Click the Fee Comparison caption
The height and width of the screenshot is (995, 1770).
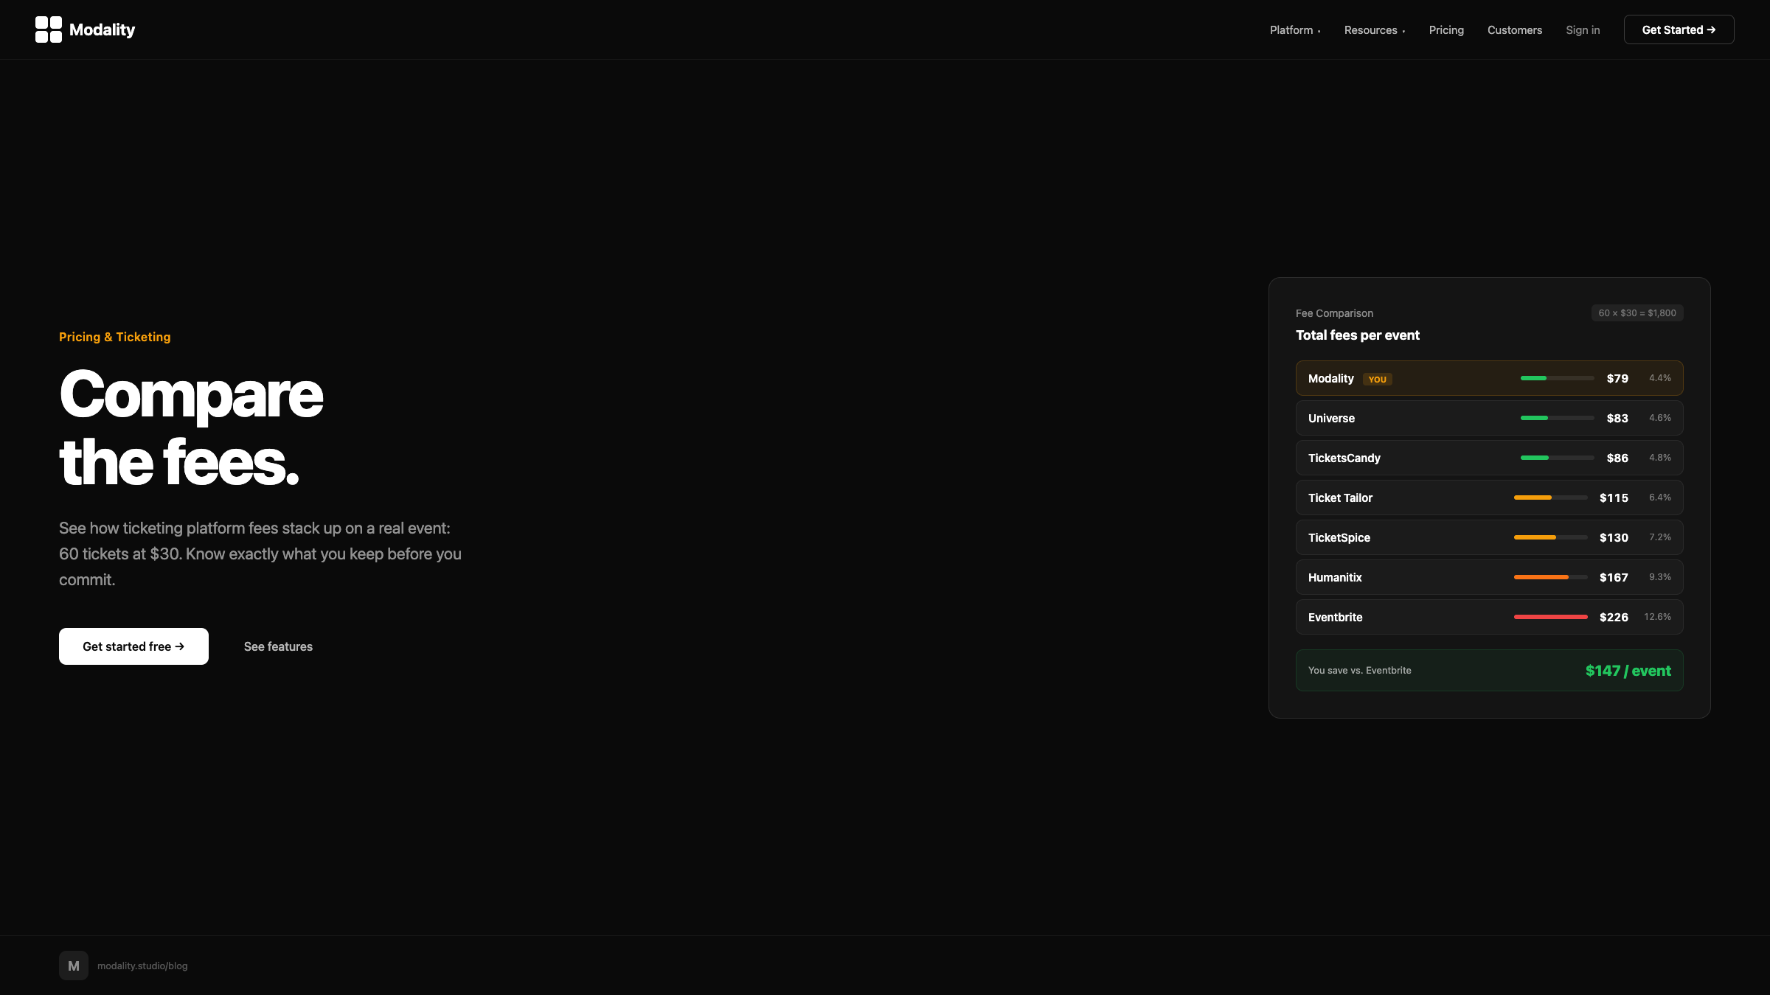pyautogui.click(x=1334, y=313)
